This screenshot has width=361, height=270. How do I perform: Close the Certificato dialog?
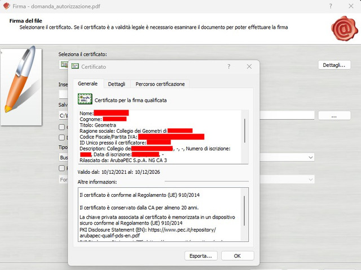[249, 66]
